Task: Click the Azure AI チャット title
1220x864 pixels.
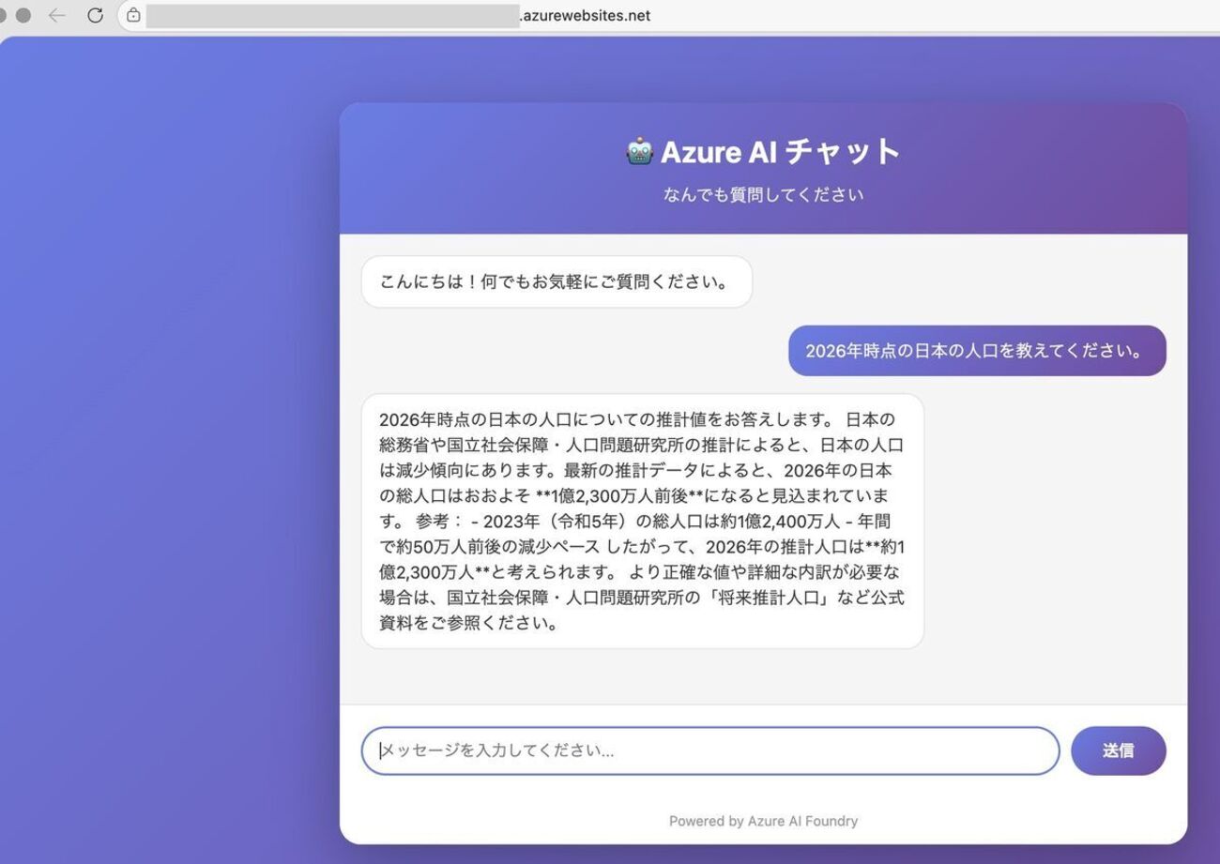Action: click(781, 151)
